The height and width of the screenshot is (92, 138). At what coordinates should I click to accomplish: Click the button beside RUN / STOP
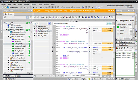[x=131, y=27]
